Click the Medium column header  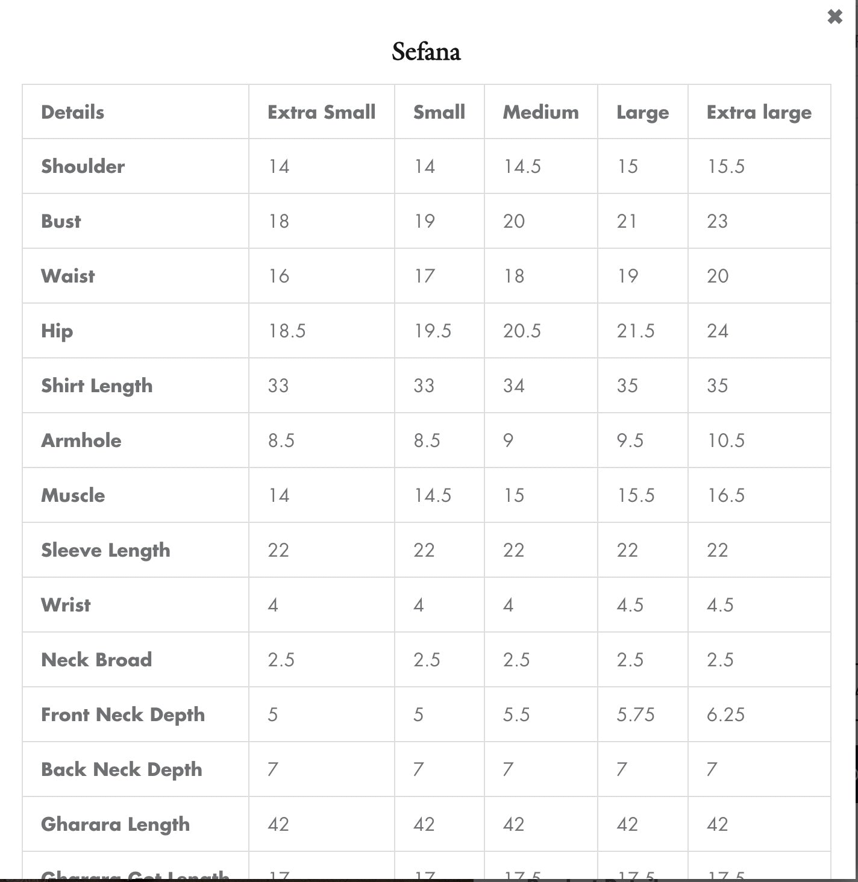[x=540, y=112]
